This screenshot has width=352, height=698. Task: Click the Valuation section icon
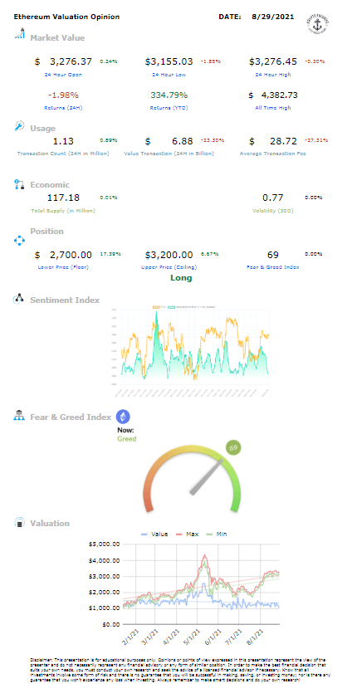click(x=19, y=523)
